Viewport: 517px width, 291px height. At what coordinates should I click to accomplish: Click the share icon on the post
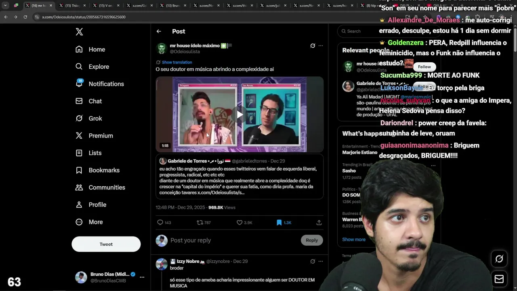click(x=319, y=223)
